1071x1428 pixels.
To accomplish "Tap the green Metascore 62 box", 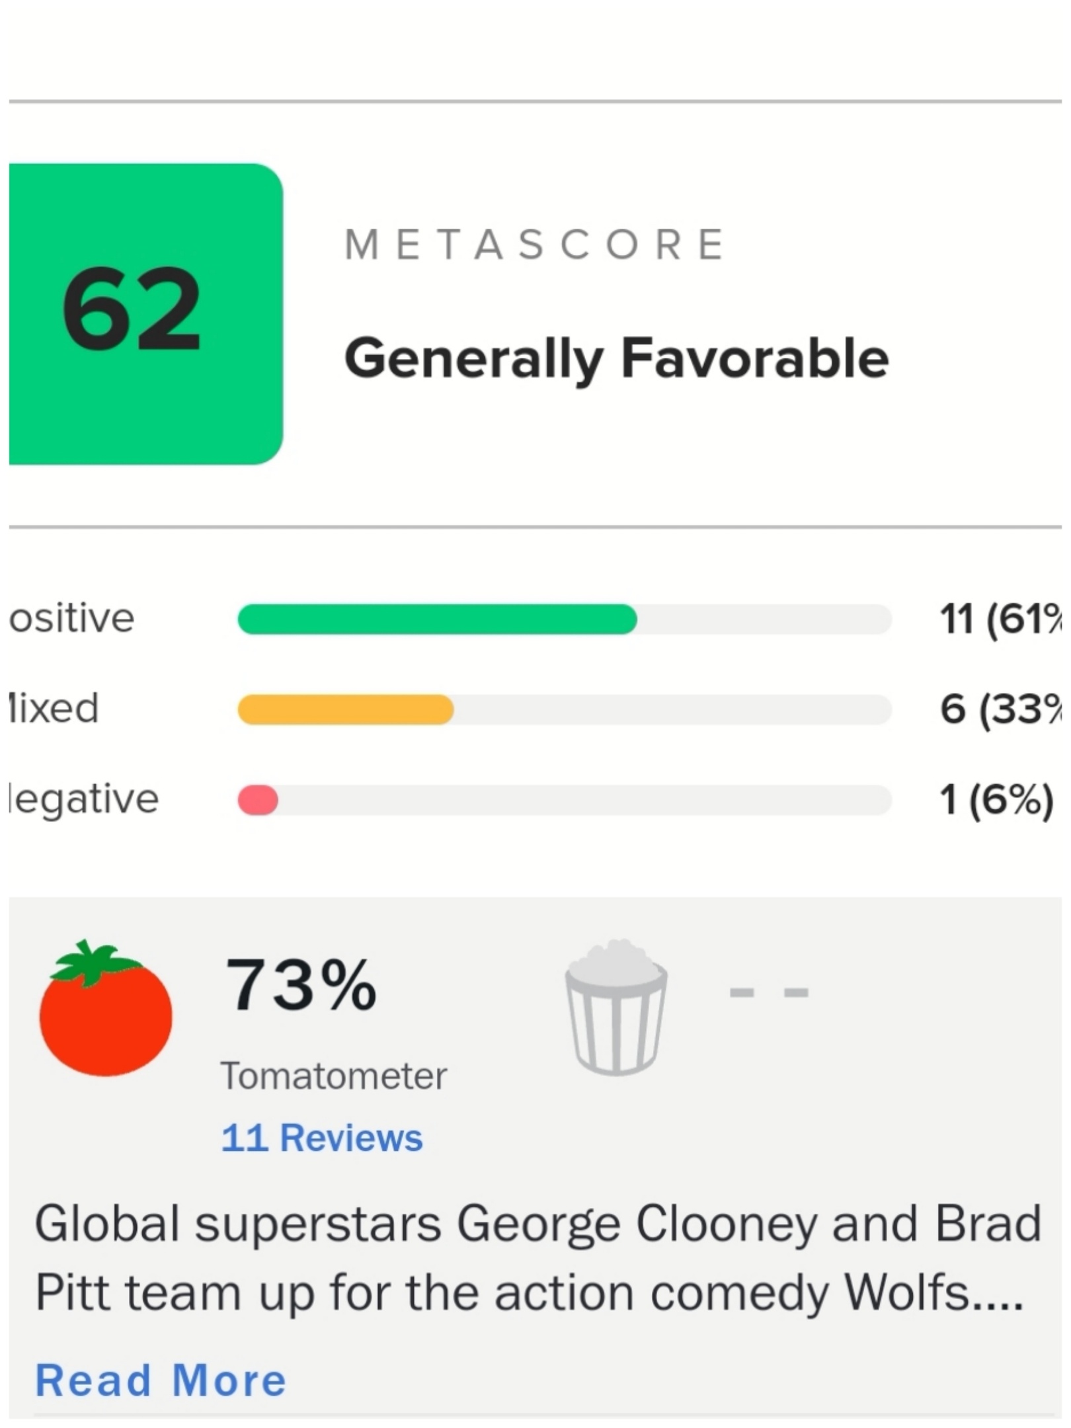I will click(x=145, y=313).
